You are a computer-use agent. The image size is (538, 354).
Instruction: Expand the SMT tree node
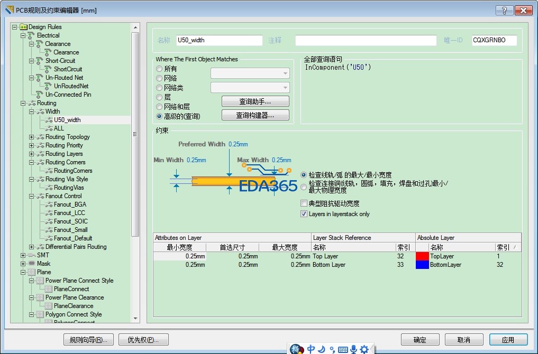23,255
